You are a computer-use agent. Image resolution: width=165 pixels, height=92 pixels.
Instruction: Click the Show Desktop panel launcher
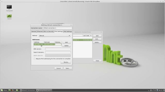9,90
